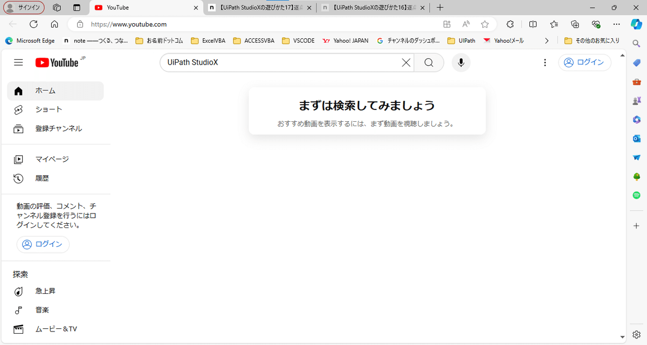Open 急上昇 under 探索
This screenshot has width=647, height=345.
55,291
